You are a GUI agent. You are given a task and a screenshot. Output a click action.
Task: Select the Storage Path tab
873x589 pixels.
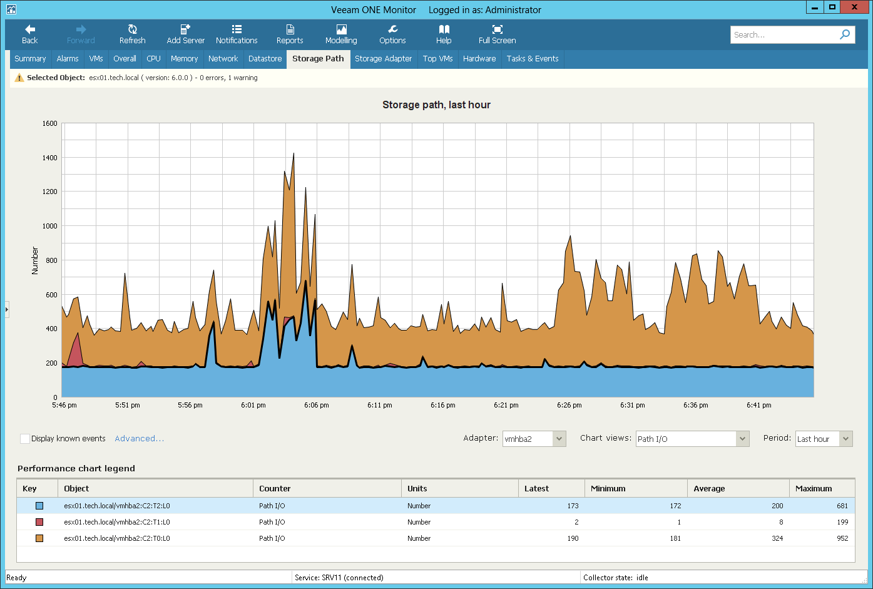coord(318,59)
